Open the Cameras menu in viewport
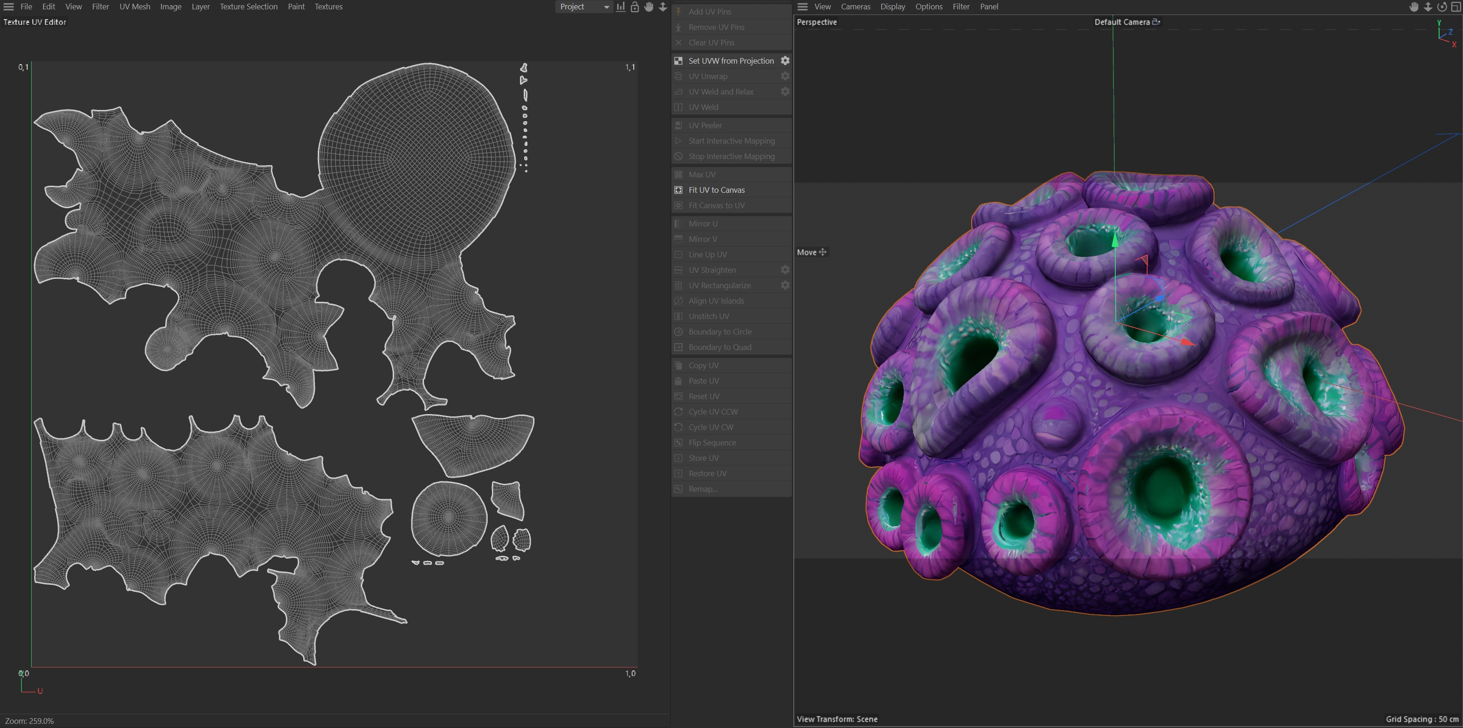This screenshot has height=728, width=1463. point(856,7)
